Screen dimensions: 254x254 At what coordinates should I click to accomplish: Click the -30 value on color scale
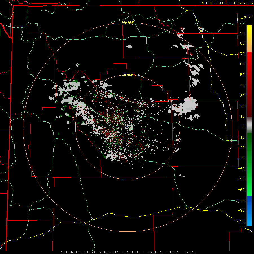tap(241, 158)
